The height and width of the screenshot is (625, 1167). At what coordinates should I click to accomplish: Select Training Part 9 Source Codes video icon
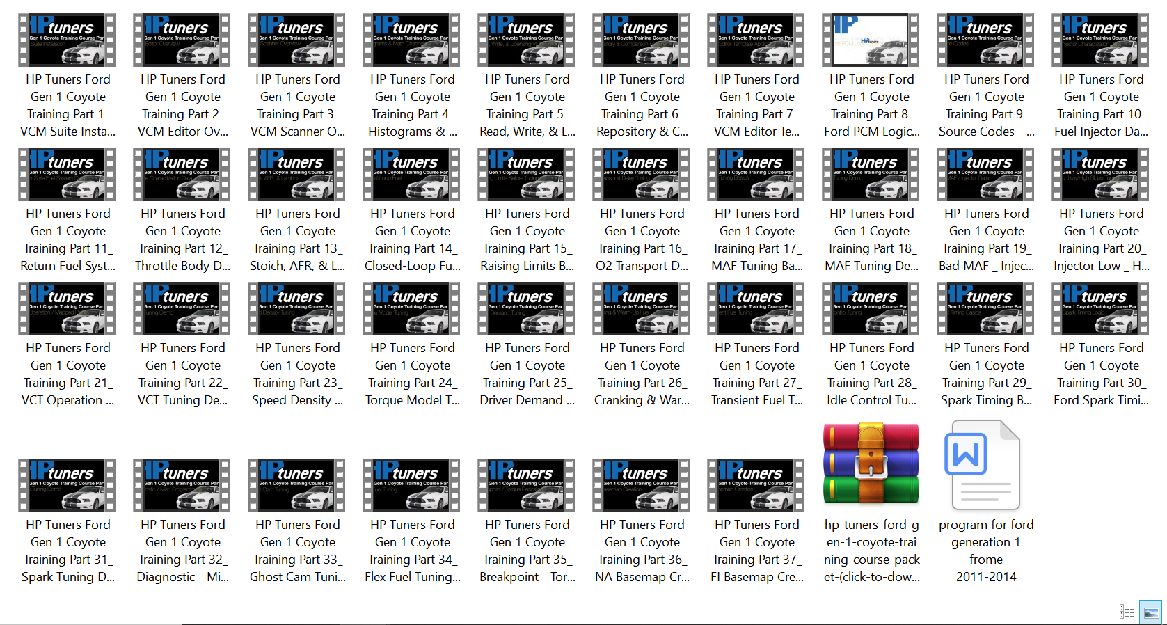[986, 40]
